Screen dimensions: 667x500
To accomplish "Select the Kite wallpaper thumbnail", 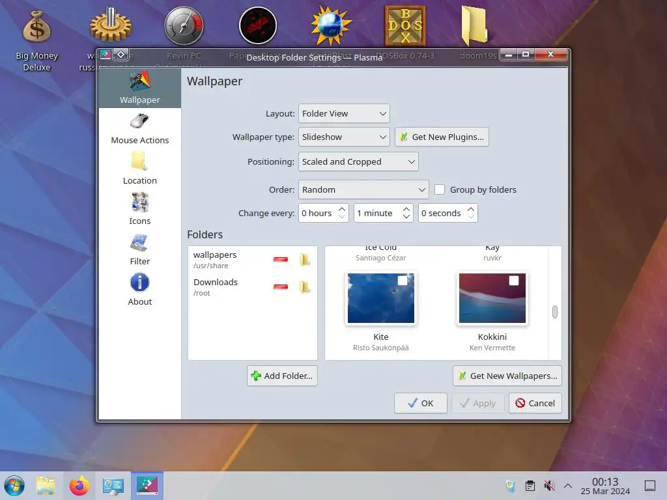I will point(380,298).
